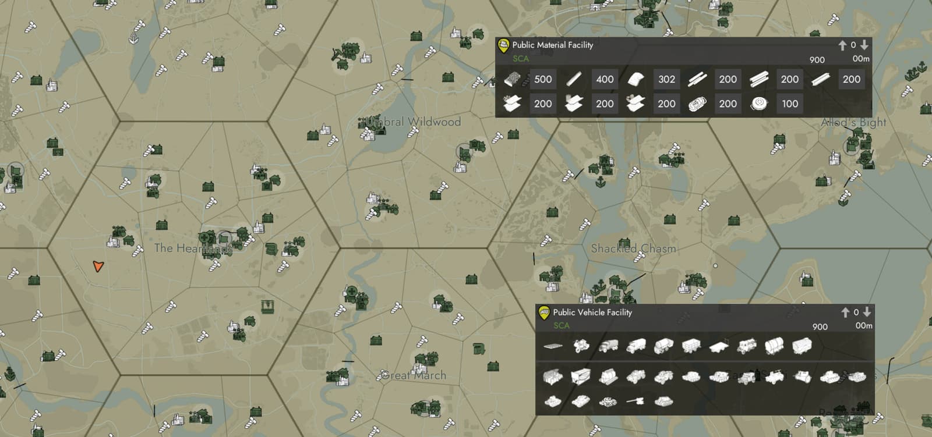932x437 pixels.
Task: Click the Umbral Wildwood region label
Action: 413,122
